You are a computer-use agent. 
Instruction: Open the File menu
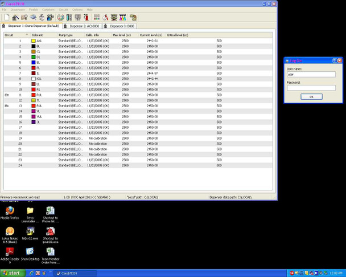click(x=4, y=10)
